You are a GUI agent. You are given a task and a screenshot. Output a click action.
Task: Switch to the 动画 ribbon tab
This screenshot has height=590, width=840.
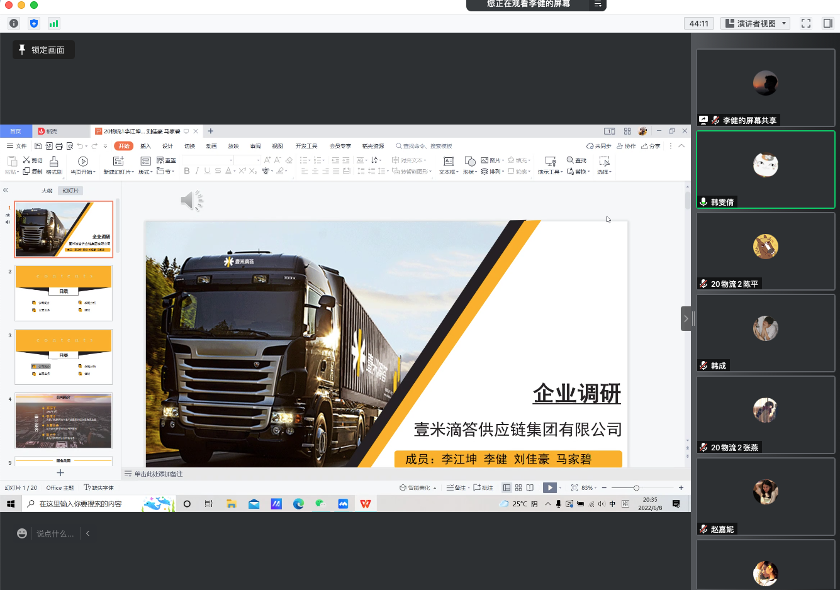[211, 146]
